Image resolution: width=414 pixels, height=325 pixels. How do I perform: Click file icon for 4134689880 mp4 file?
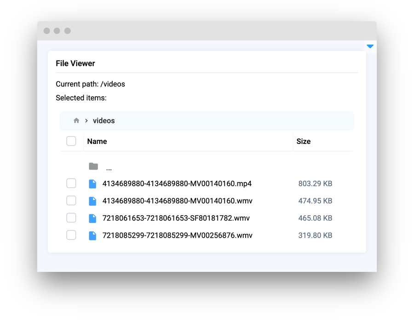(x=92, y=184)
